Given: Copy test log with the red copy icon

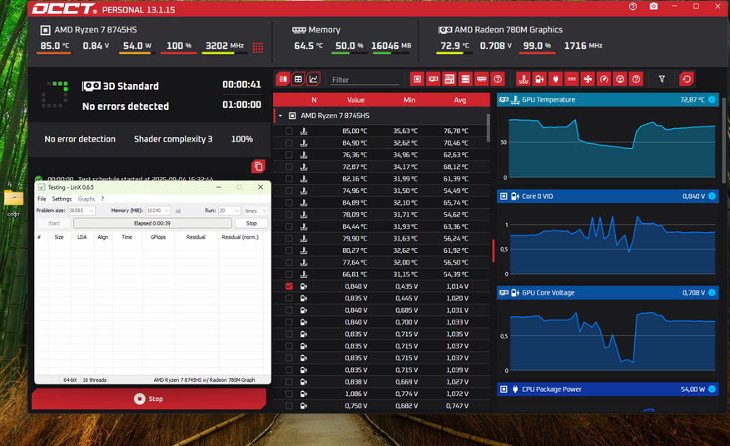Looking at the screenshot, I should (258, 166).
